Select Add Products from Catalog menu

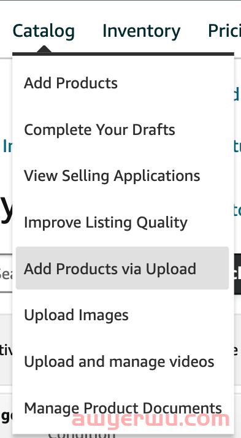[71, 83]
